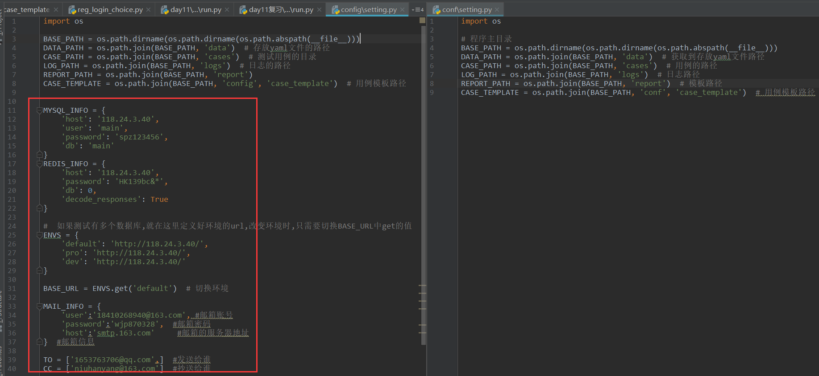The height and width of the screenshot is (376, 819).
Task: Fold the MAIL_INFO dictionary block
Action: point(39,307)
